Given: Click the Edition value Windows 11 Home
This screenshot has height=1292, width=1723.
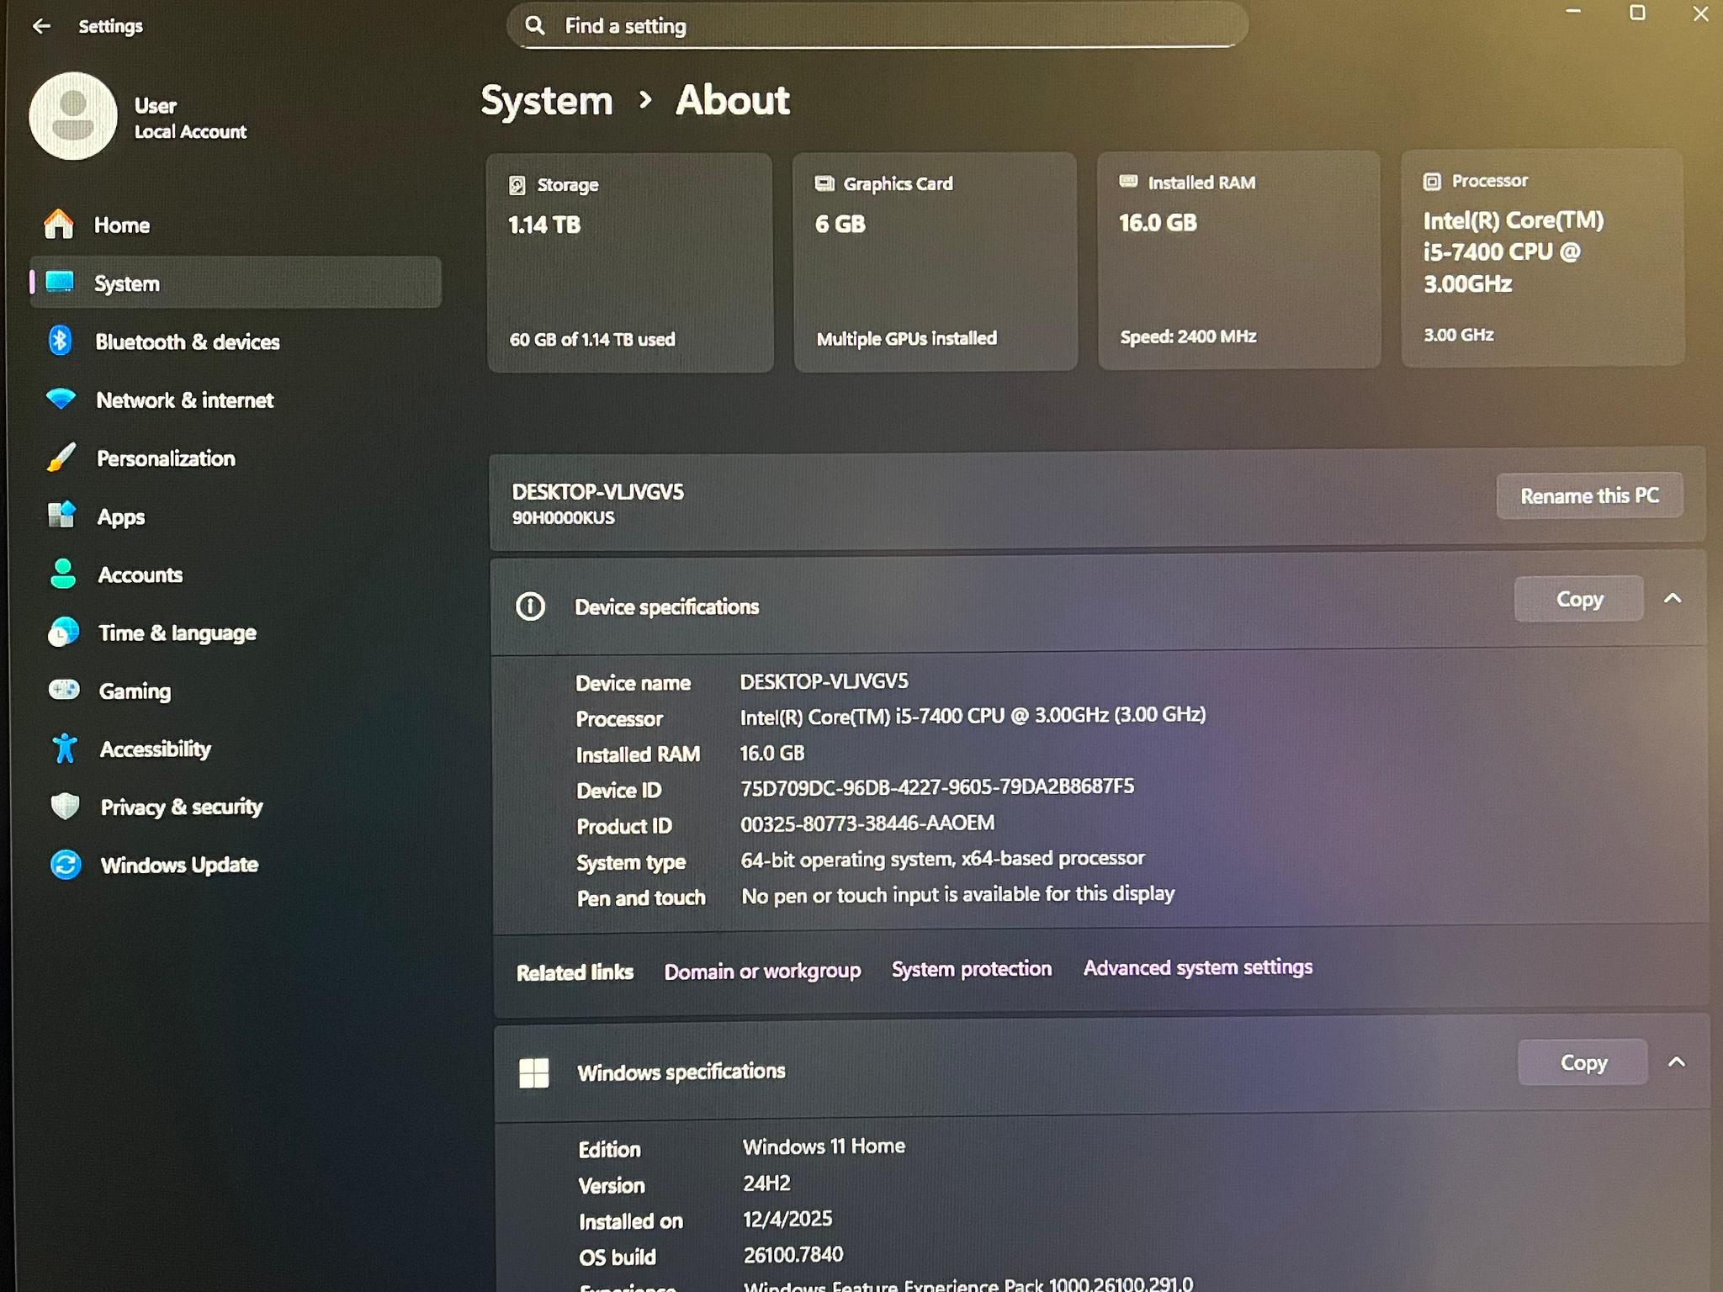Looking at the screenshot, I should click(824, 1146).
